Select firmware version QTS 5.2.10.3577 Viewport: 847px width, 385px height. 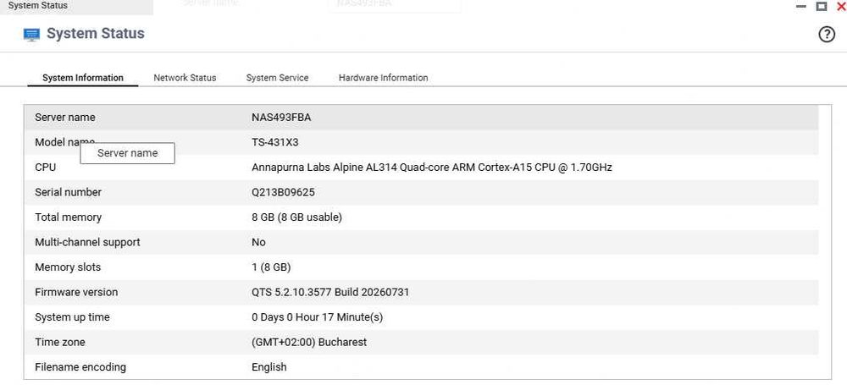330,292
